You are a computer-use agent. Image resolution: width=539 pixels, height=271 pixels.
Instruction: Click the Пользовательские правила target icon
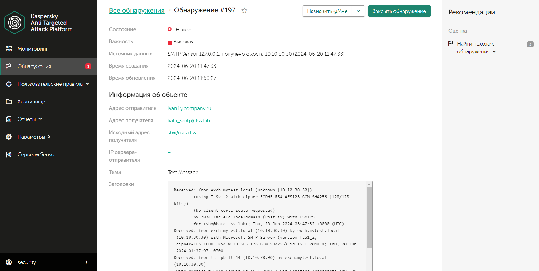[x=9, y=84]
